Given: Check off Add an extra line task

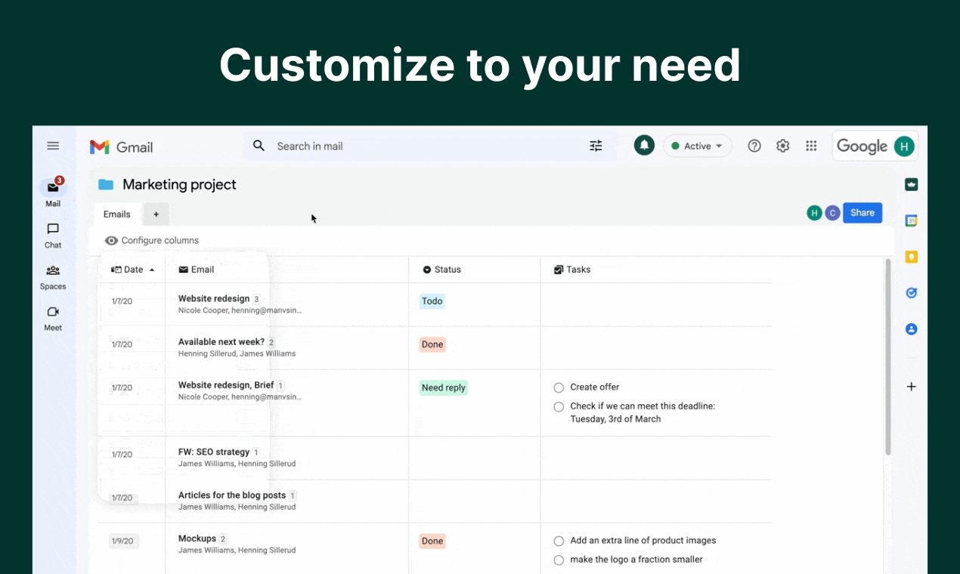Looking at the screenshot, I should (x=559, y=541).
